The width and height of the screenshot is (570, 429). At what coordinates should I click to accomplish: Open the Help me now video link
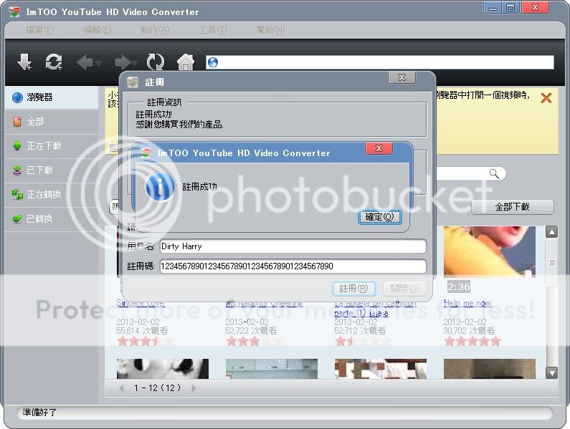pyautogui.click(x=467, y=303)
